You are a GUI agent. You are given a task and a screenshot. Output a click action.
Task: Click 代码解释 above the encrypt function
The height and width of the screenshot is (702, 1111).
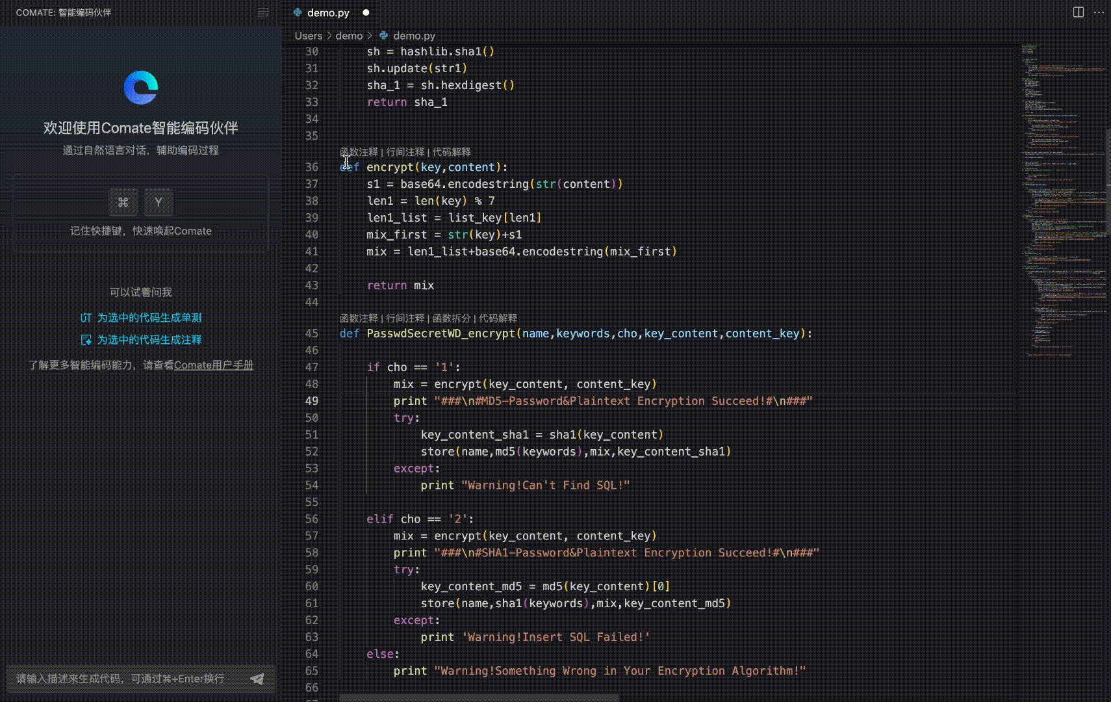[452, 152]
